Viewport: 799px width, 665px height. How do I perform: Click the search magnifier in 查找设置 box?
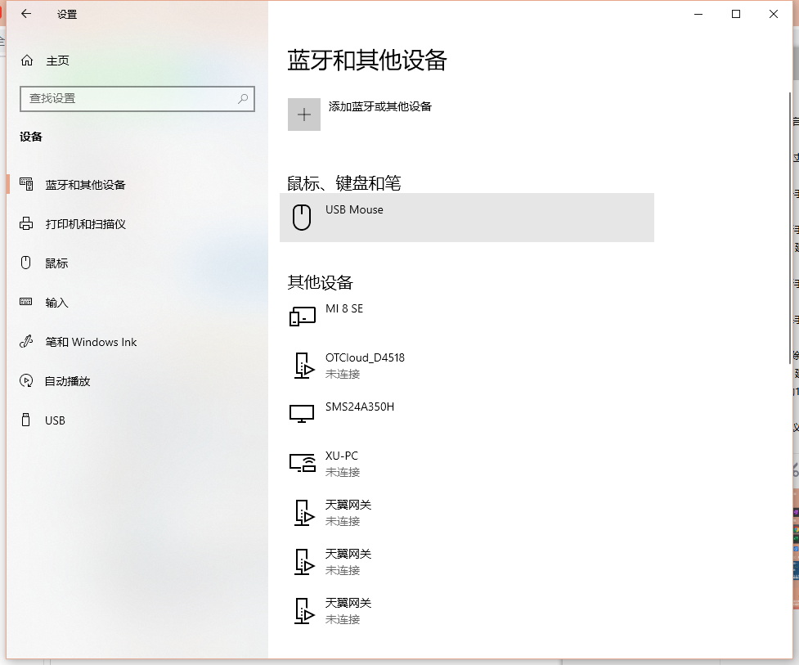click(x=242, y=98)
